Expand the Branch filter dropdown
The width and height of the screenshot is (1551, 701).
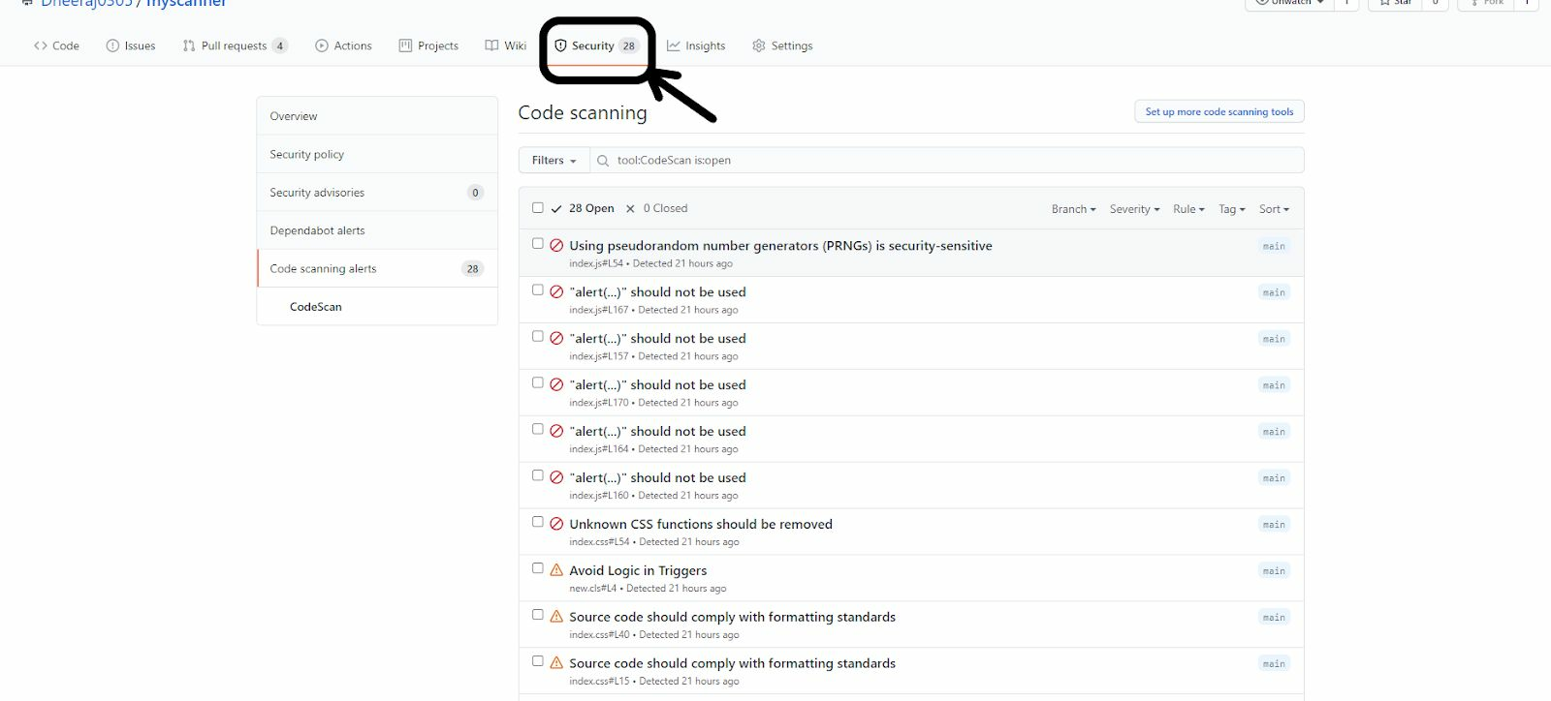(1073, 209)
